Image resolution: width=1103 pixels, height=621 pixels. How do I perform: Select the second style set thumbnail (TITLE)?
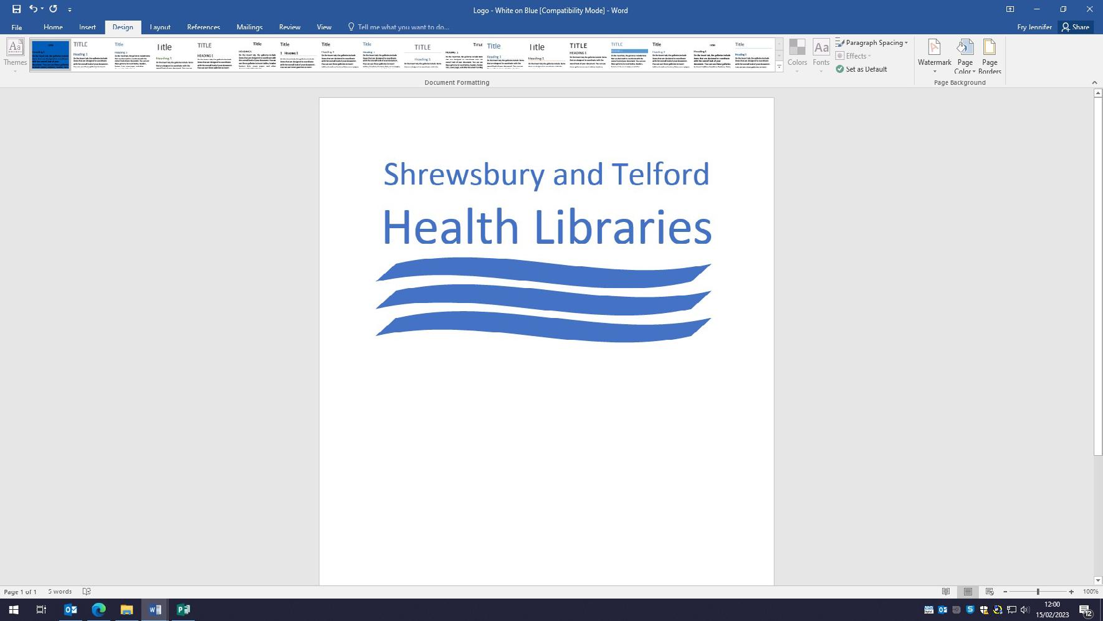(x=92, y=55)
